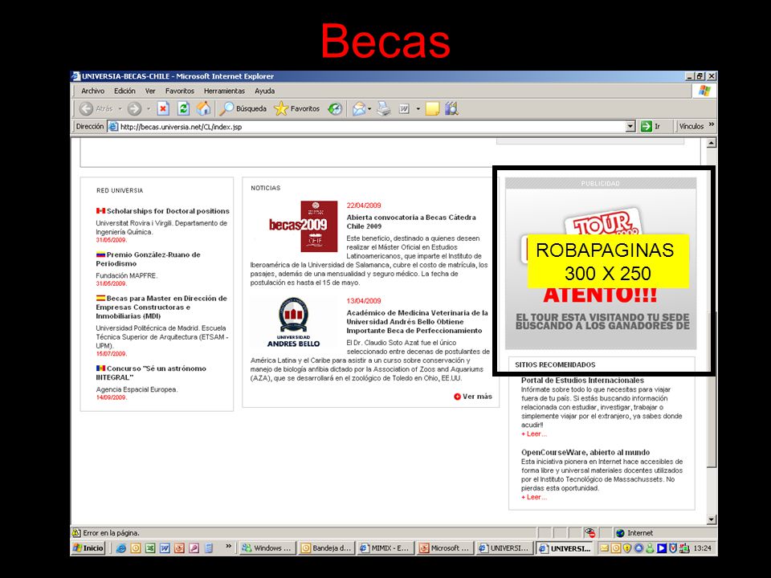The image size is (771, 578).
Task: Print the page using printer icon
Action: [384, 108]
